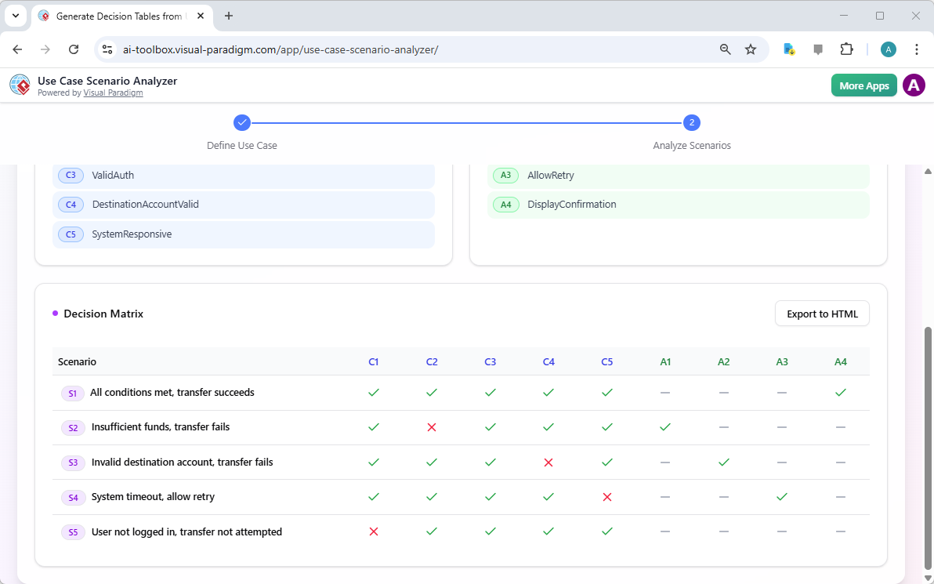The image size is (934, 584).
Task: Select the C3 ValidAuth condition badge
Action: tap(71, 175)
